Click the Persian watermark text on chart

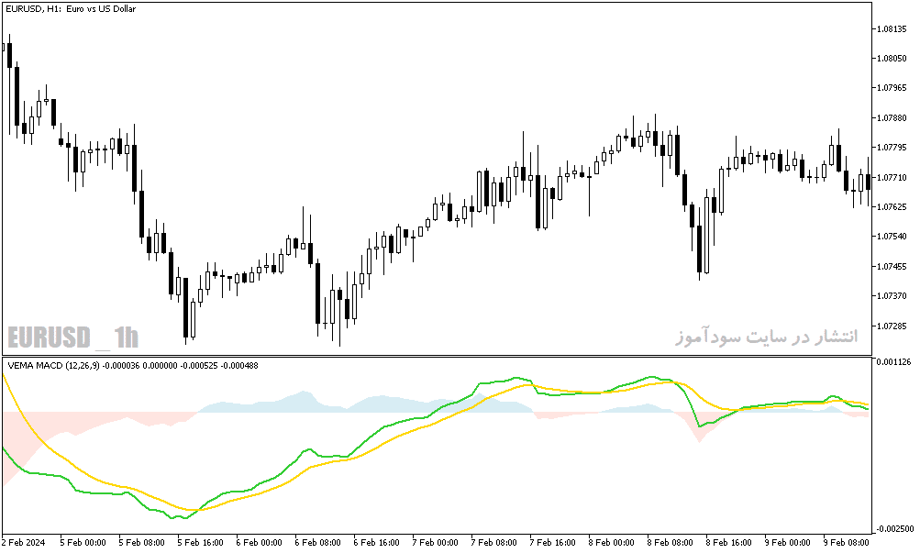pos(766,337)
